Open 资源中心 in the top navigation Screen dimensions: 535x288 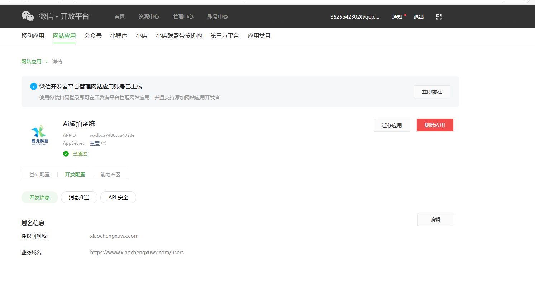(x=149, y=16)
